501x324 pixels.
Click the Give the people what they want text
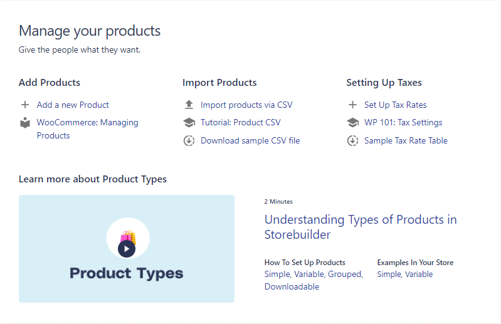click(80, 50)
